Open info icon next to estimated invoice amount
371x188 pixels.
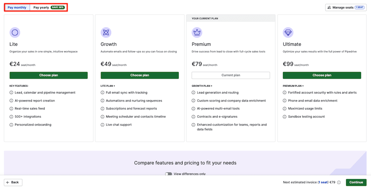(x=339, y=182)
